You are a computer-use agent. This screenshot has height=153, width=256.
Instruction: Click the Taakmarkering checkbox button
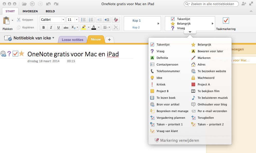pyautogui.click(x=226, y=21)
